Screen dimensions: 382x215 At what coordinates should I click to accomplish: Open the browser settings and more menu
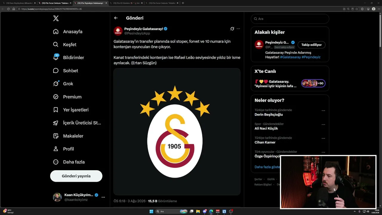[x=379, y=9]
